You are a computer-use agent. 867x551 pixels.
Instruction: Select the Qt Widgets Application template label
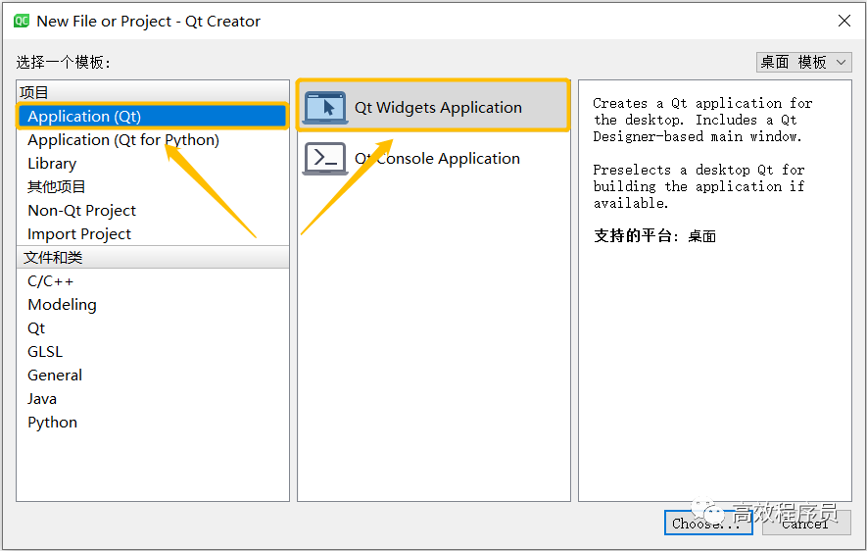438,107
